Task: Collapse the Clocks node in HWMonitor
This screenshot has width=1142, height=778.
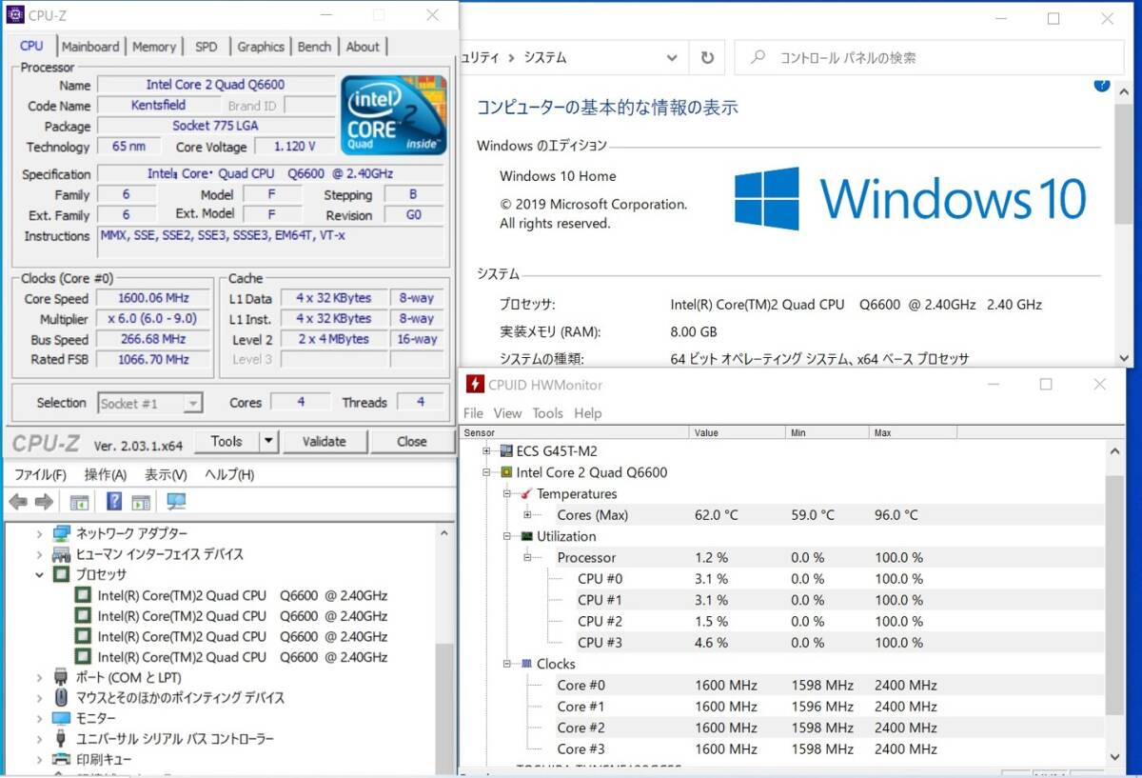Action: [507, 664]
